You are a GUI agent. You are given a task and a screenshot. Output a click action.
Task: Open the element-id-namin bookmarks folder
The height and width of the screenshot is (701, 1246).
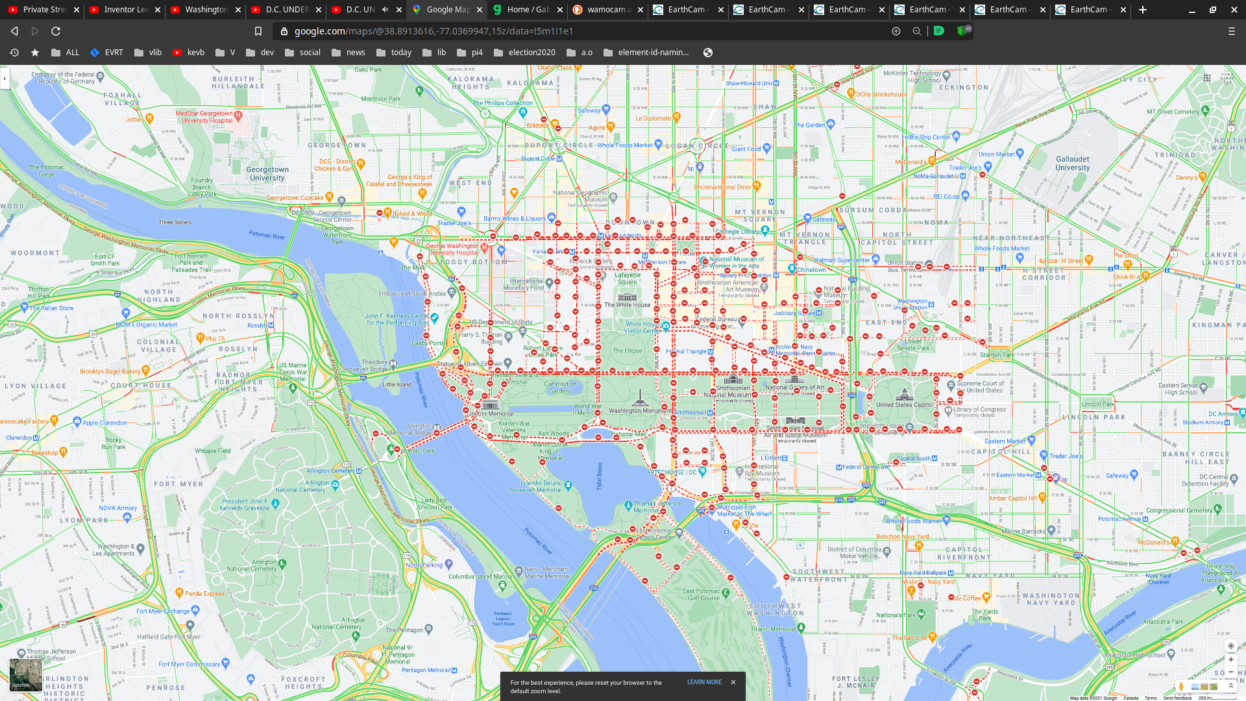(x=646, y=53)
